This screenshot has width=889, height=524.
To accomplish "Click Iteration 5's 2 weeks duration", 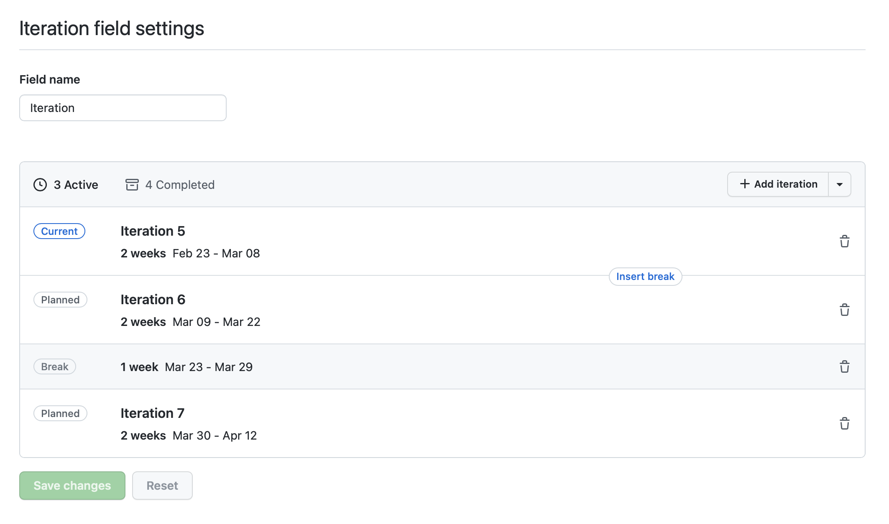I will point(143,254).
